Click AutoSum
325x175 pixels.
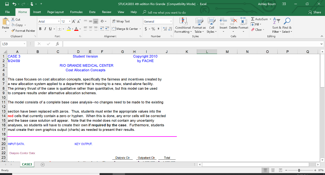(260, 19)
